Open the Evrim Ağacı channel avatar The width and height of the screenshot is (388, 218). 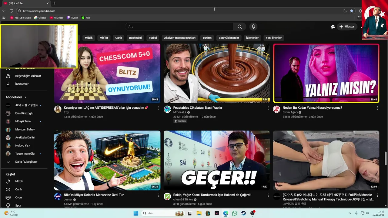click(x=277, y=109)
